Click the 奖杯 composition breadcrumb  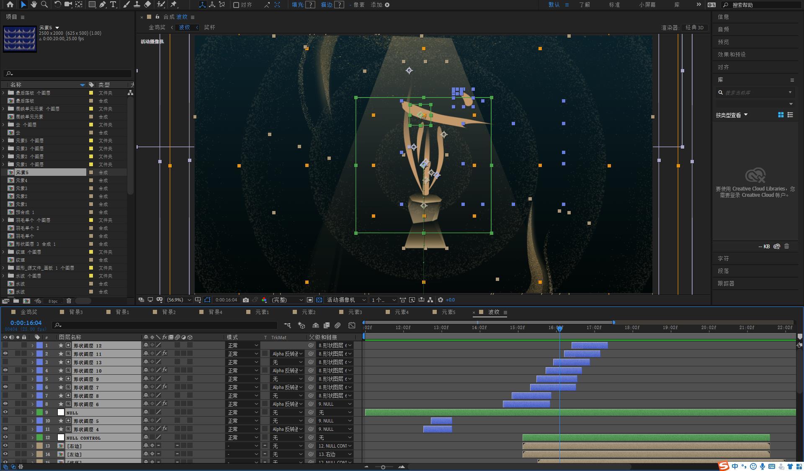(x=209, y=27)
